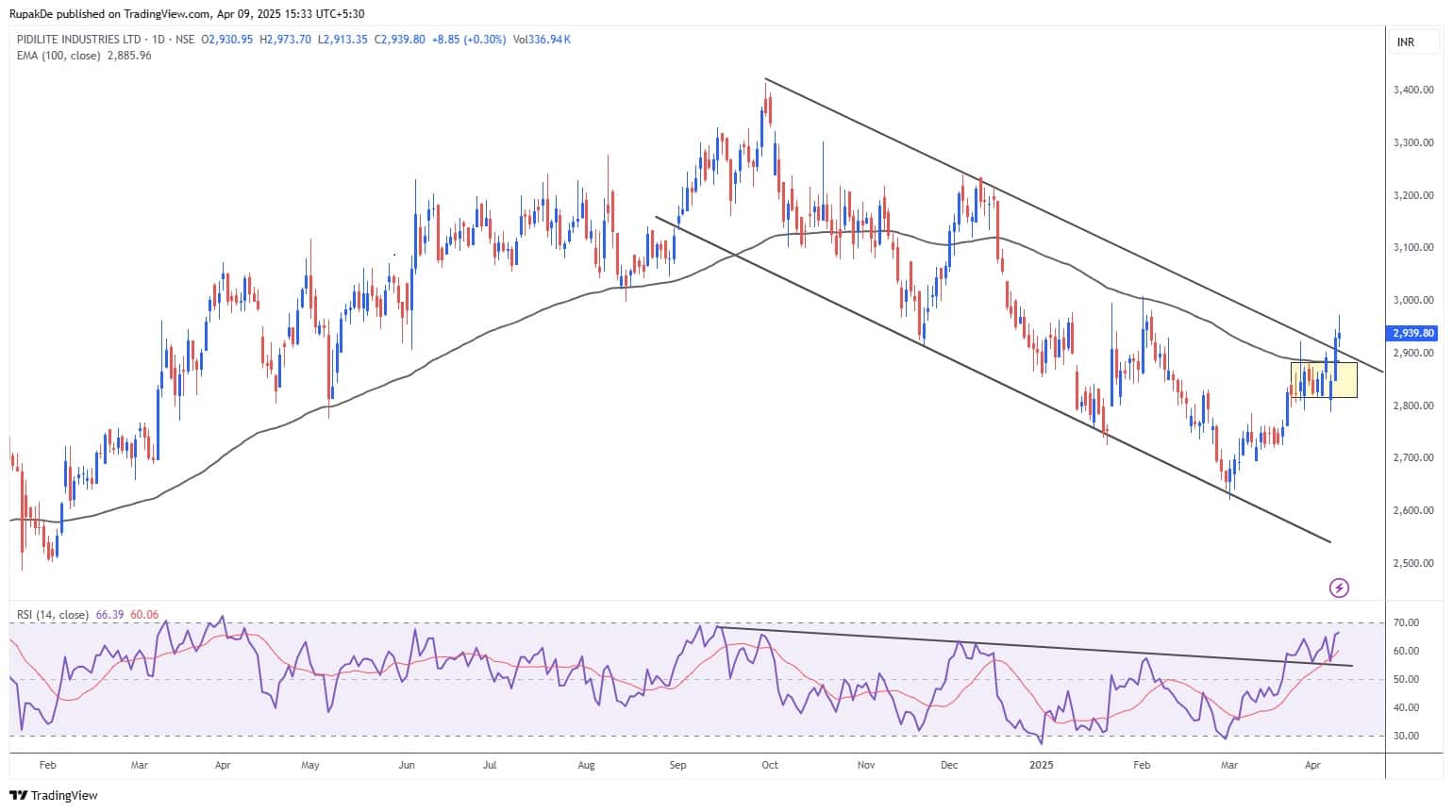Click the 2,500.00 price axis label
This screenshot has width=1453, height=812.
click(1413, 564)
